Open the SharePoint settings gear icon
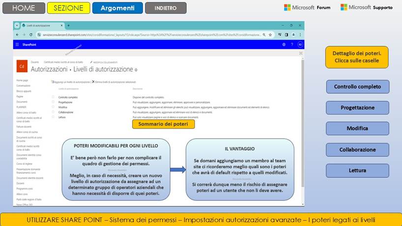The width and height of the screenshot is (402, 226). click(284, 45)
